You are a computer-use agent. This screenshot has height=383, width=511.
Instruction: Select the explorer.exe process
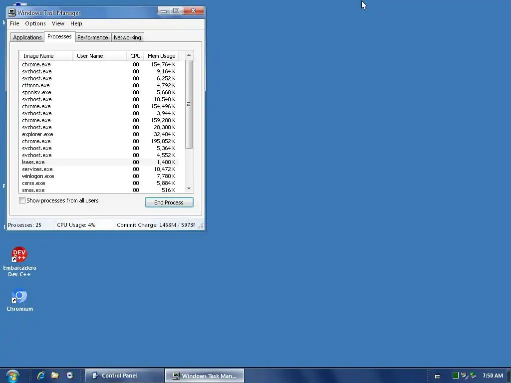click(99, 134)
